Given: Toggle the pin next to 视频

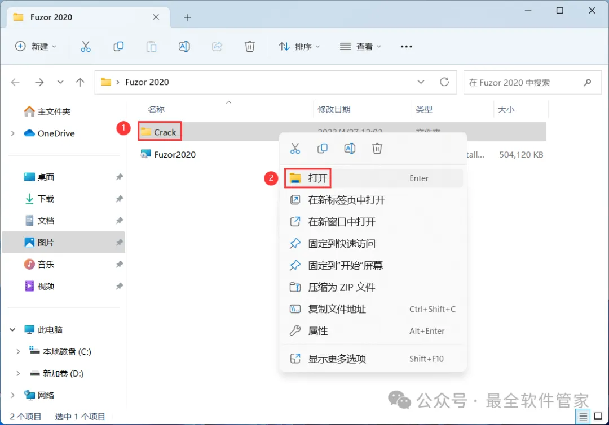Looking at the screenshot, I should click(119, 286).
